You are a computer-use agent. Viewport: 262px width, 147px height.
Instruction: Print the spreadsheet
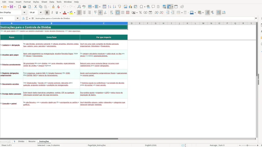[x=24, y=7]
